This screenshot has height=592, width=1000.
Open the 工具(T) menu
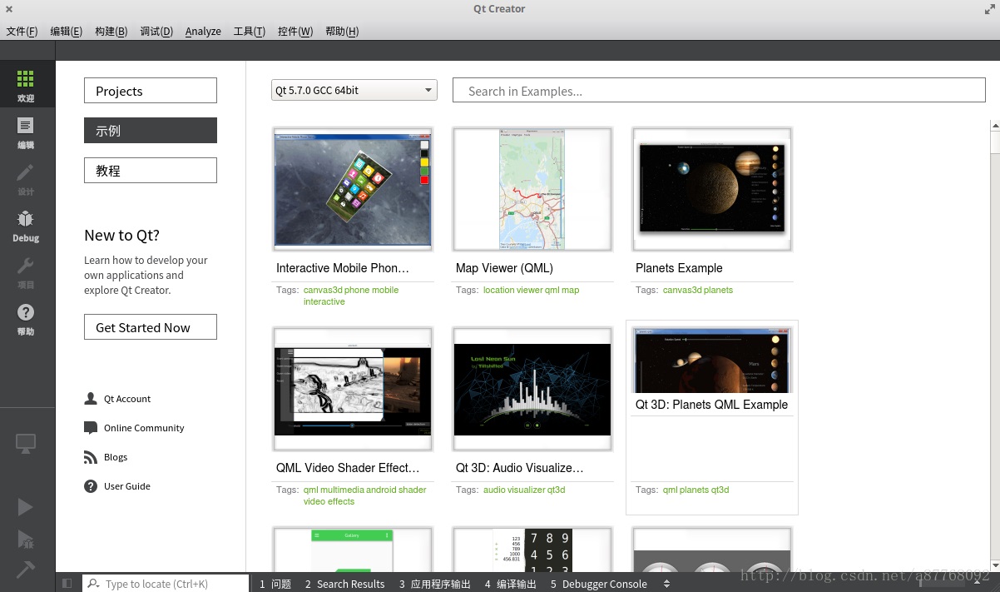[250, 31]
